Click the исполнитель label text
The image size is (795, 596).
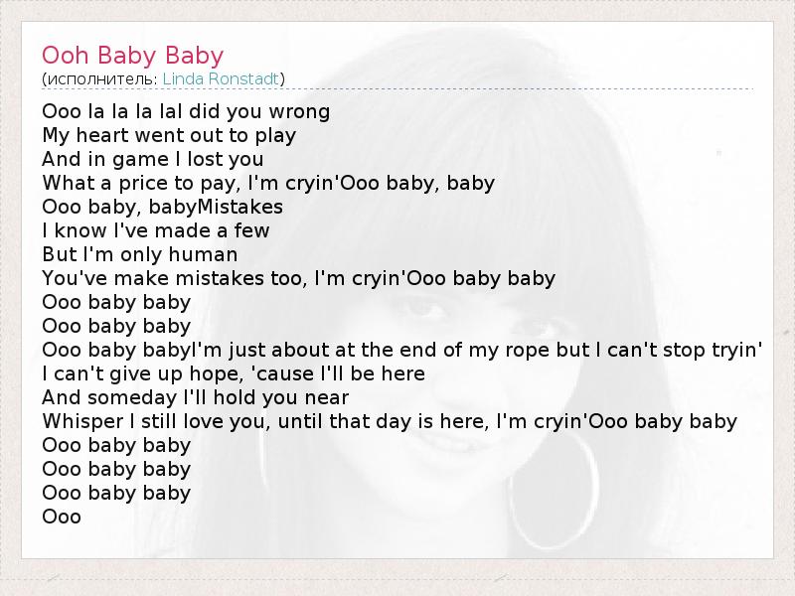tap(102, 79)
